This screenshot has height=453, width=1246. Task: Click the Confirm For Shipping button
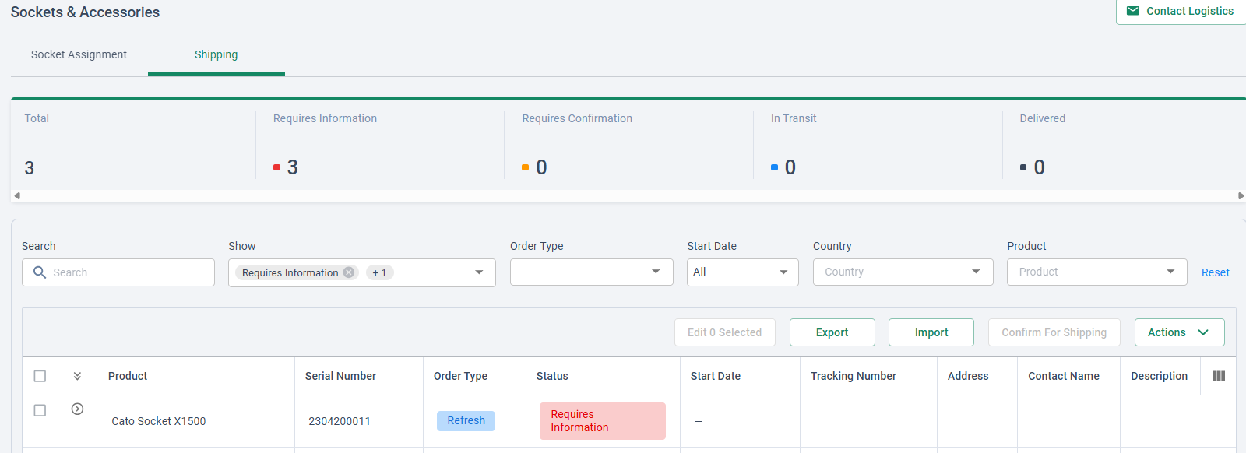pos(1054,332)
